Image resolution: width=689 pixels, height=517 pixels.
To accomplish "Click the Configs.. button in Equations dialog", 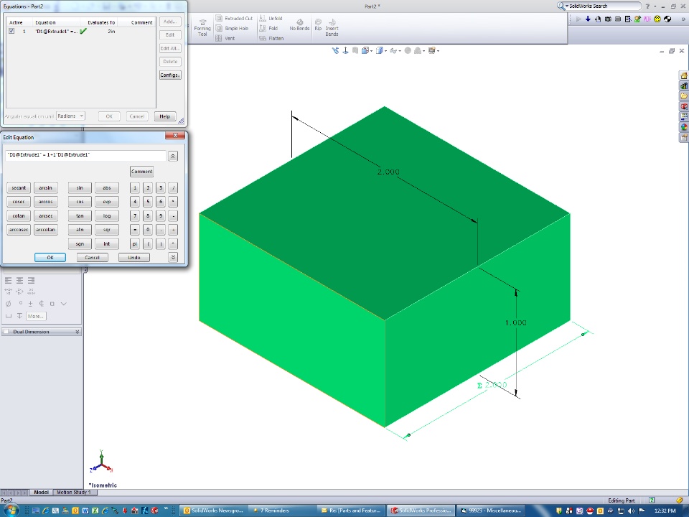I will (170, 75).
